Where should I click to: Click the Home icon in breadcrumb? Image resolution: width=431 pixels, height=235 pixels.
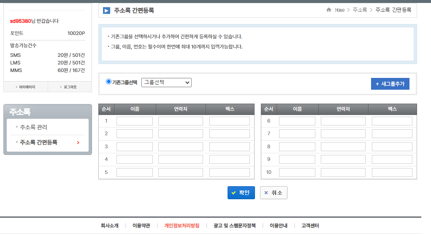coord(329,10)
